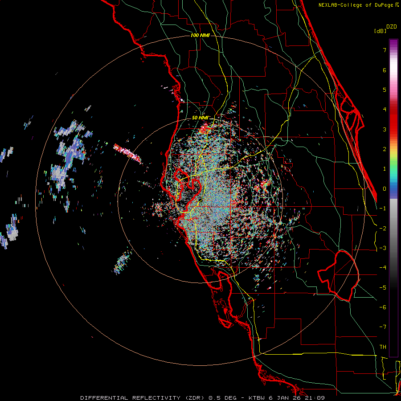Click the DZD legend title
Screen dimensions: 401x401
point(392,27)
